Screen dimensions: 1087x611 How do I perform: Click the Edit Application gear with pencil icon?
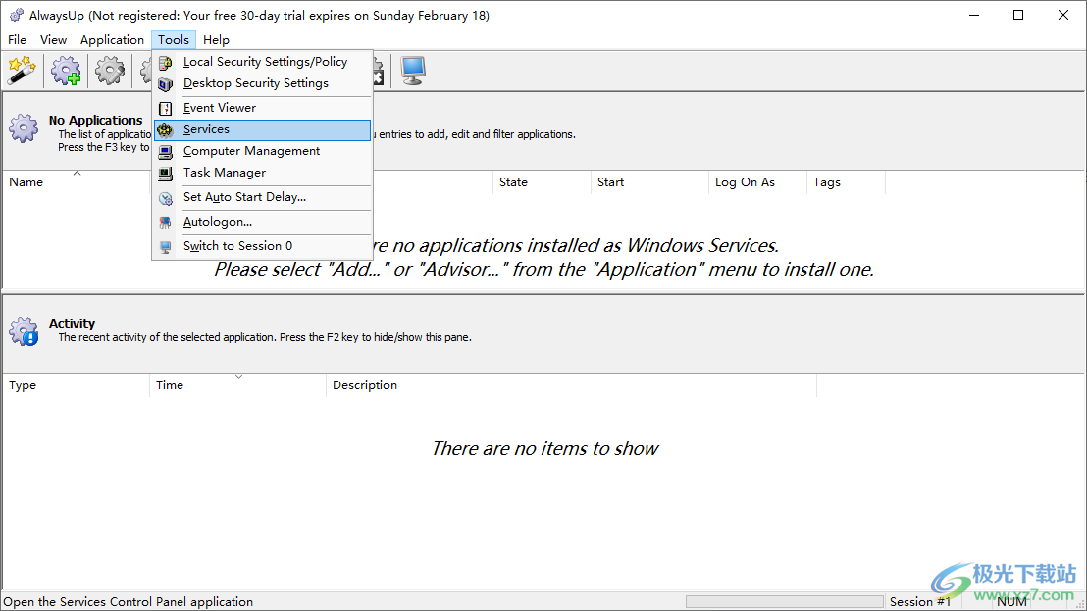pos(110,71)
